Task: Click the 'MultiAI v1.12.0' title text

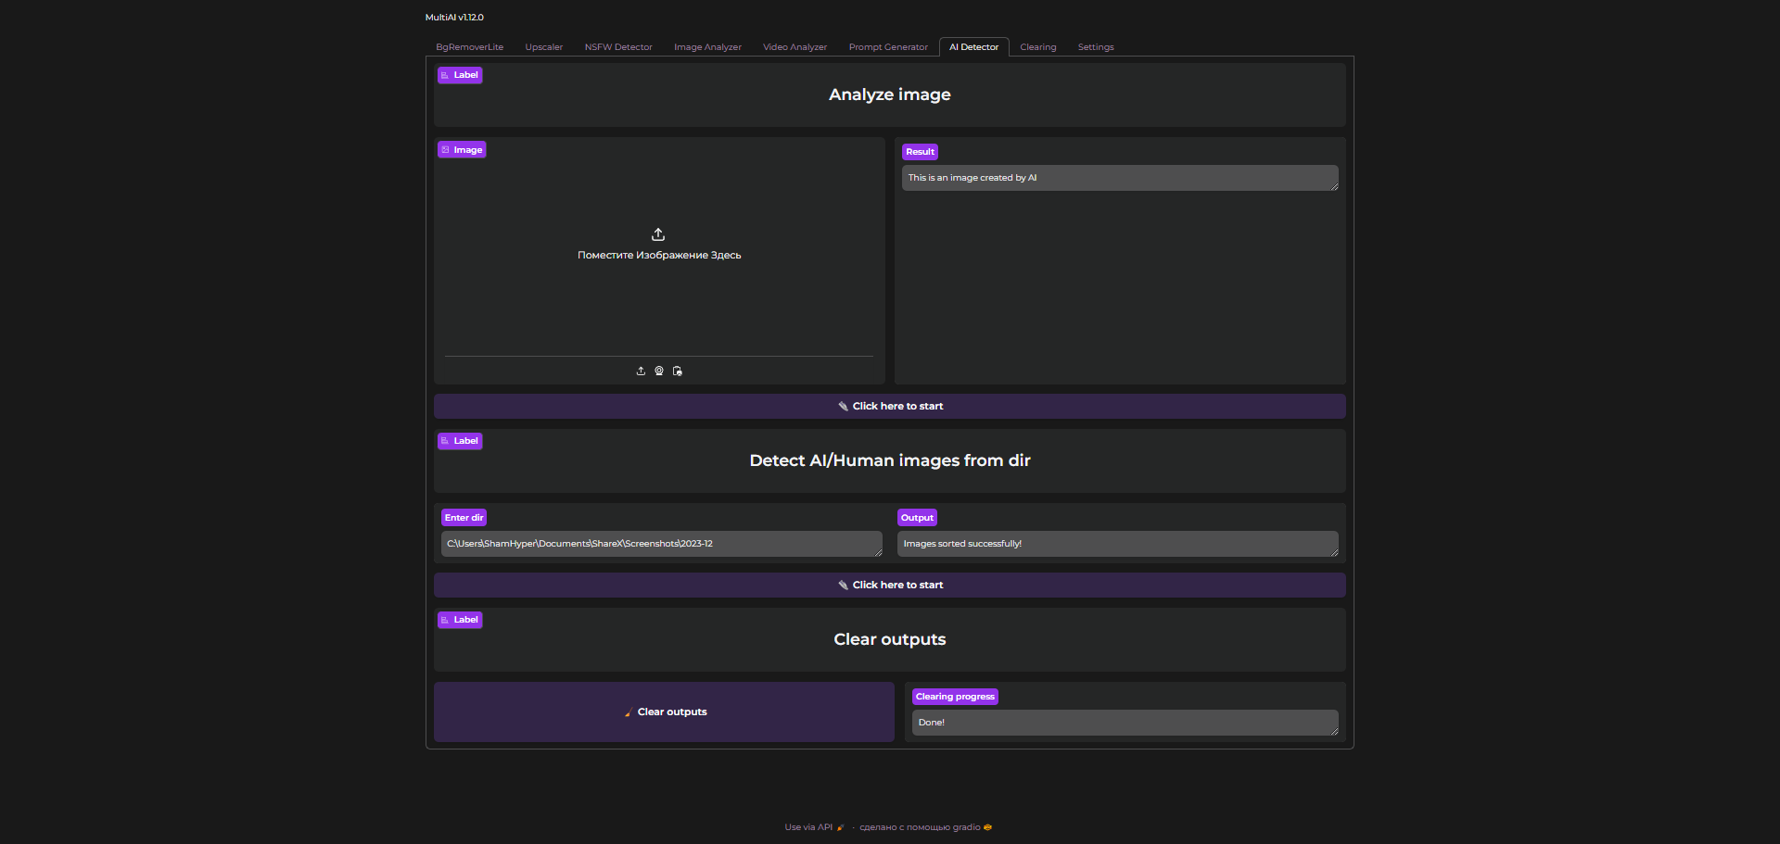Action: tap(454, 18)
